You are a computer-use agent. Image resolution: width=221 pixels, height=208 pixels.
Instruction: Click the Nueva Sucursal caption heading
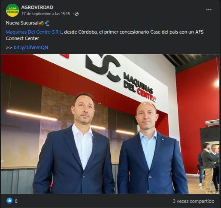click(x=22, y=23)
